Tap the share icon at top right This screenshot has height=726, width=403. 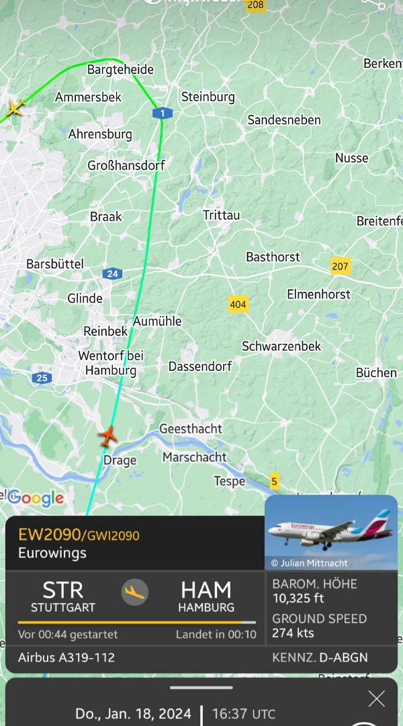click(x=374, y=3)
